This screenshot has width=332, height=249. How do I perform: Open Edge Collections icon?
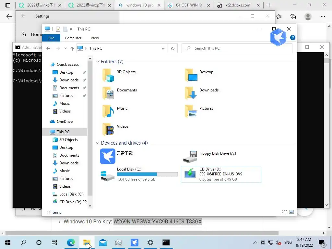pos(293,17)
